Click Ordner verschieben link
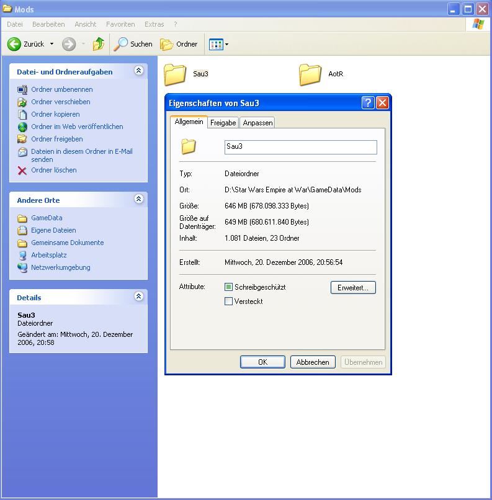Image resolution: width=492 pixels, height=500 pixels. 61,102
